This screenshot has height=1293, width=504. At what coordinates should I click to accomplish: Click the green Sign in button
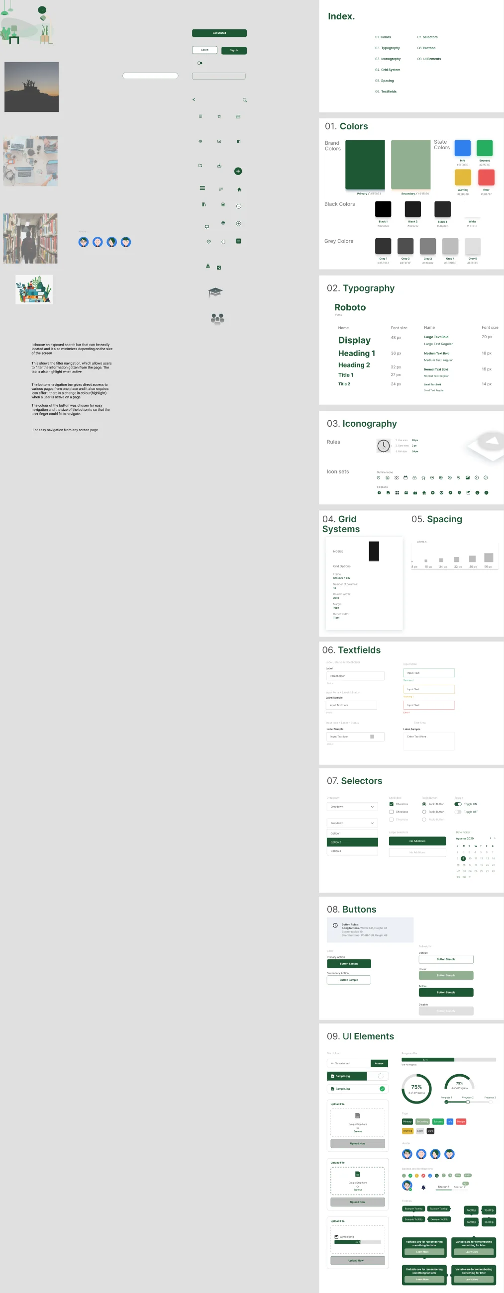234,50
